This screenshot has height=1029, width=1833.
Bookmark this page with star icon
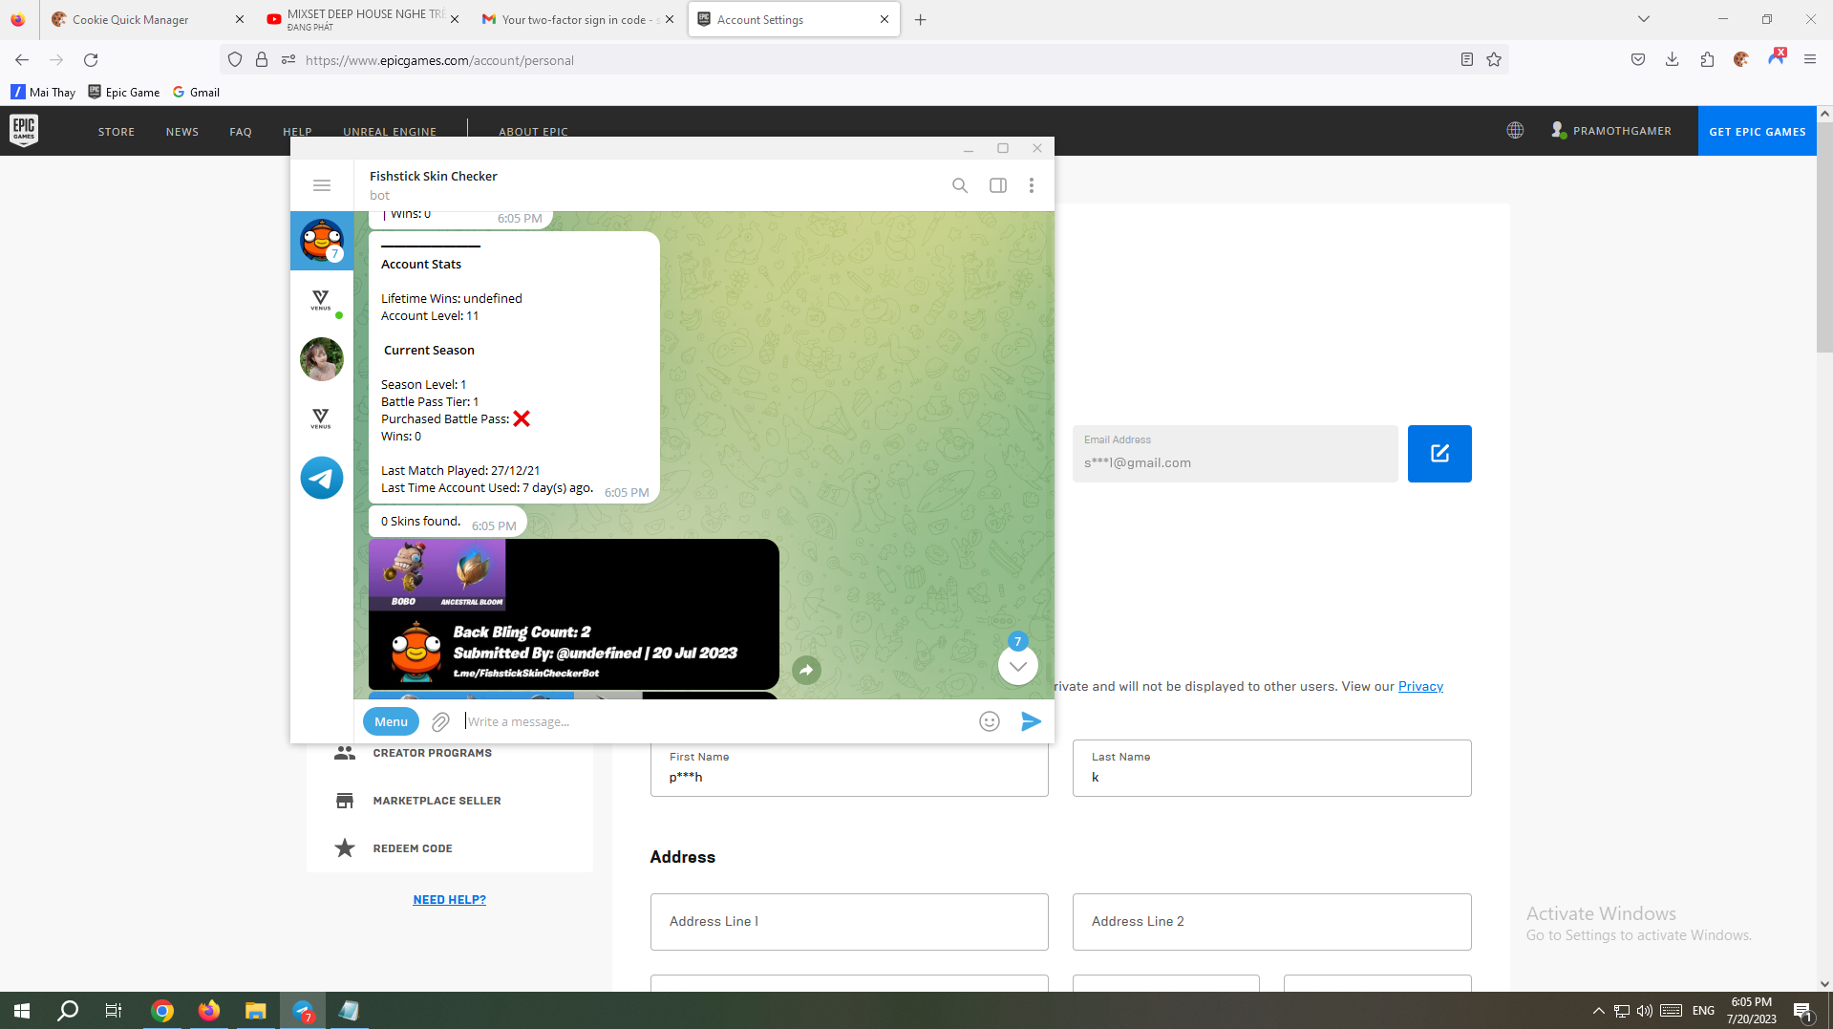1494,60
